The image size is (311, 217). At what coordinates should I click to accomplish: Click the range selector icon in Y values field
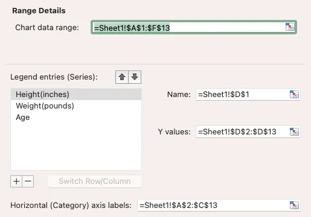[x=294, y=132]
